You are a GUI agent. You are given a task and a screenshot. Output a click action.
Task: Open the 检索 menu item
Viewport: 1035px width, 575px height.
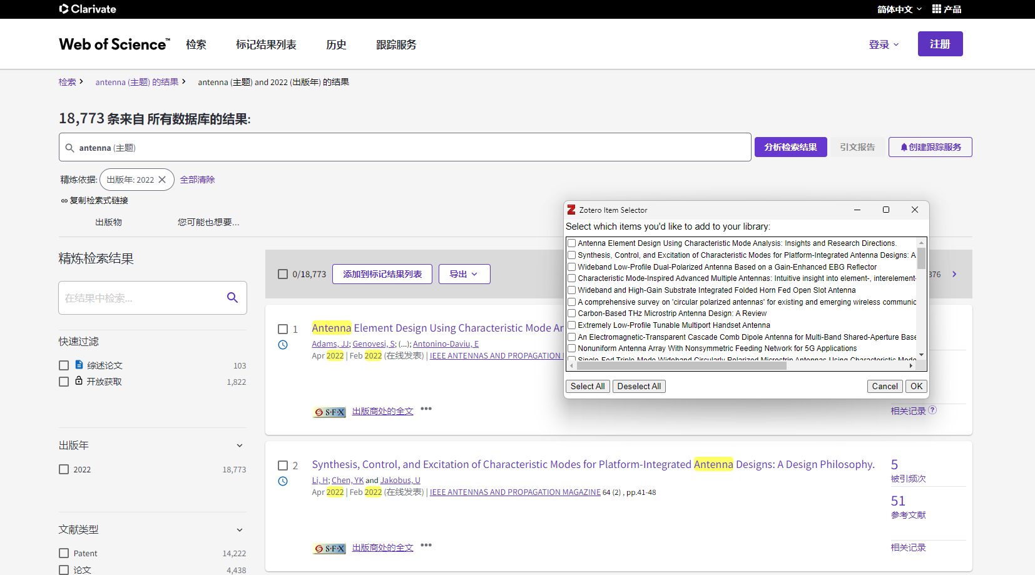pos(196,44)
